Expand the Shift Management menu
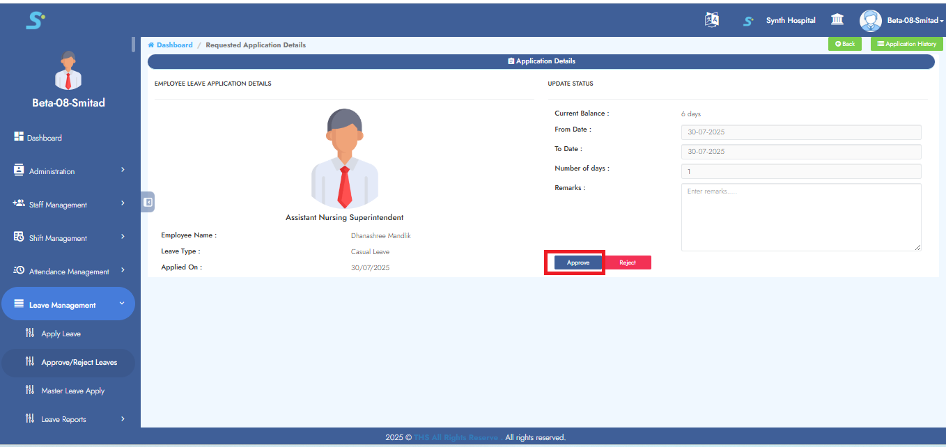946x447 pixels. [x=68, y=238]
